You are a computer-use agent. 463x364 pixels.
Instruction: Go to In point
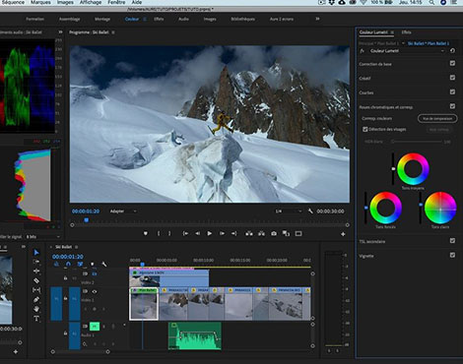(185, 233)
